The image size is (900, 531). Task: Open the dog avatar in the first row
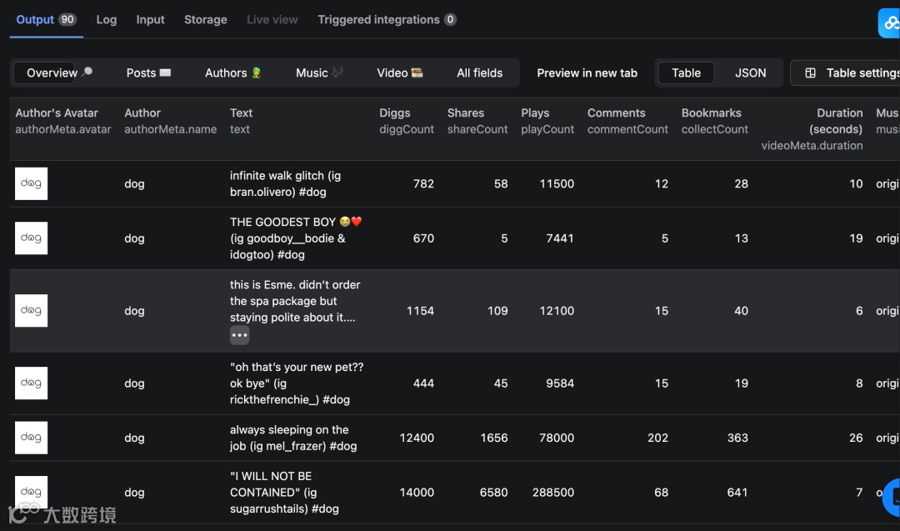[x=32, y=183]
